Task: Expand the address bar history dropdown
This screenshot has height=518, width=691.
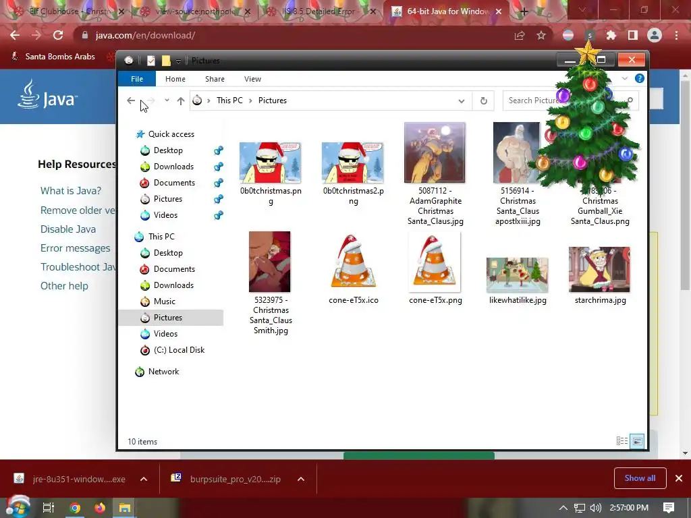Action: pos(462,101)
